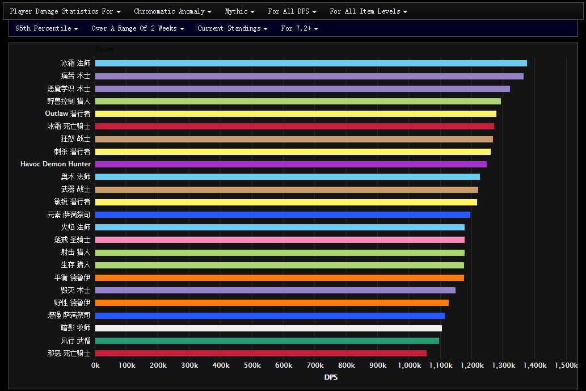Click the 风行 武僧 teal bar
Screen dimensions: 586x391
coord(267,340)
